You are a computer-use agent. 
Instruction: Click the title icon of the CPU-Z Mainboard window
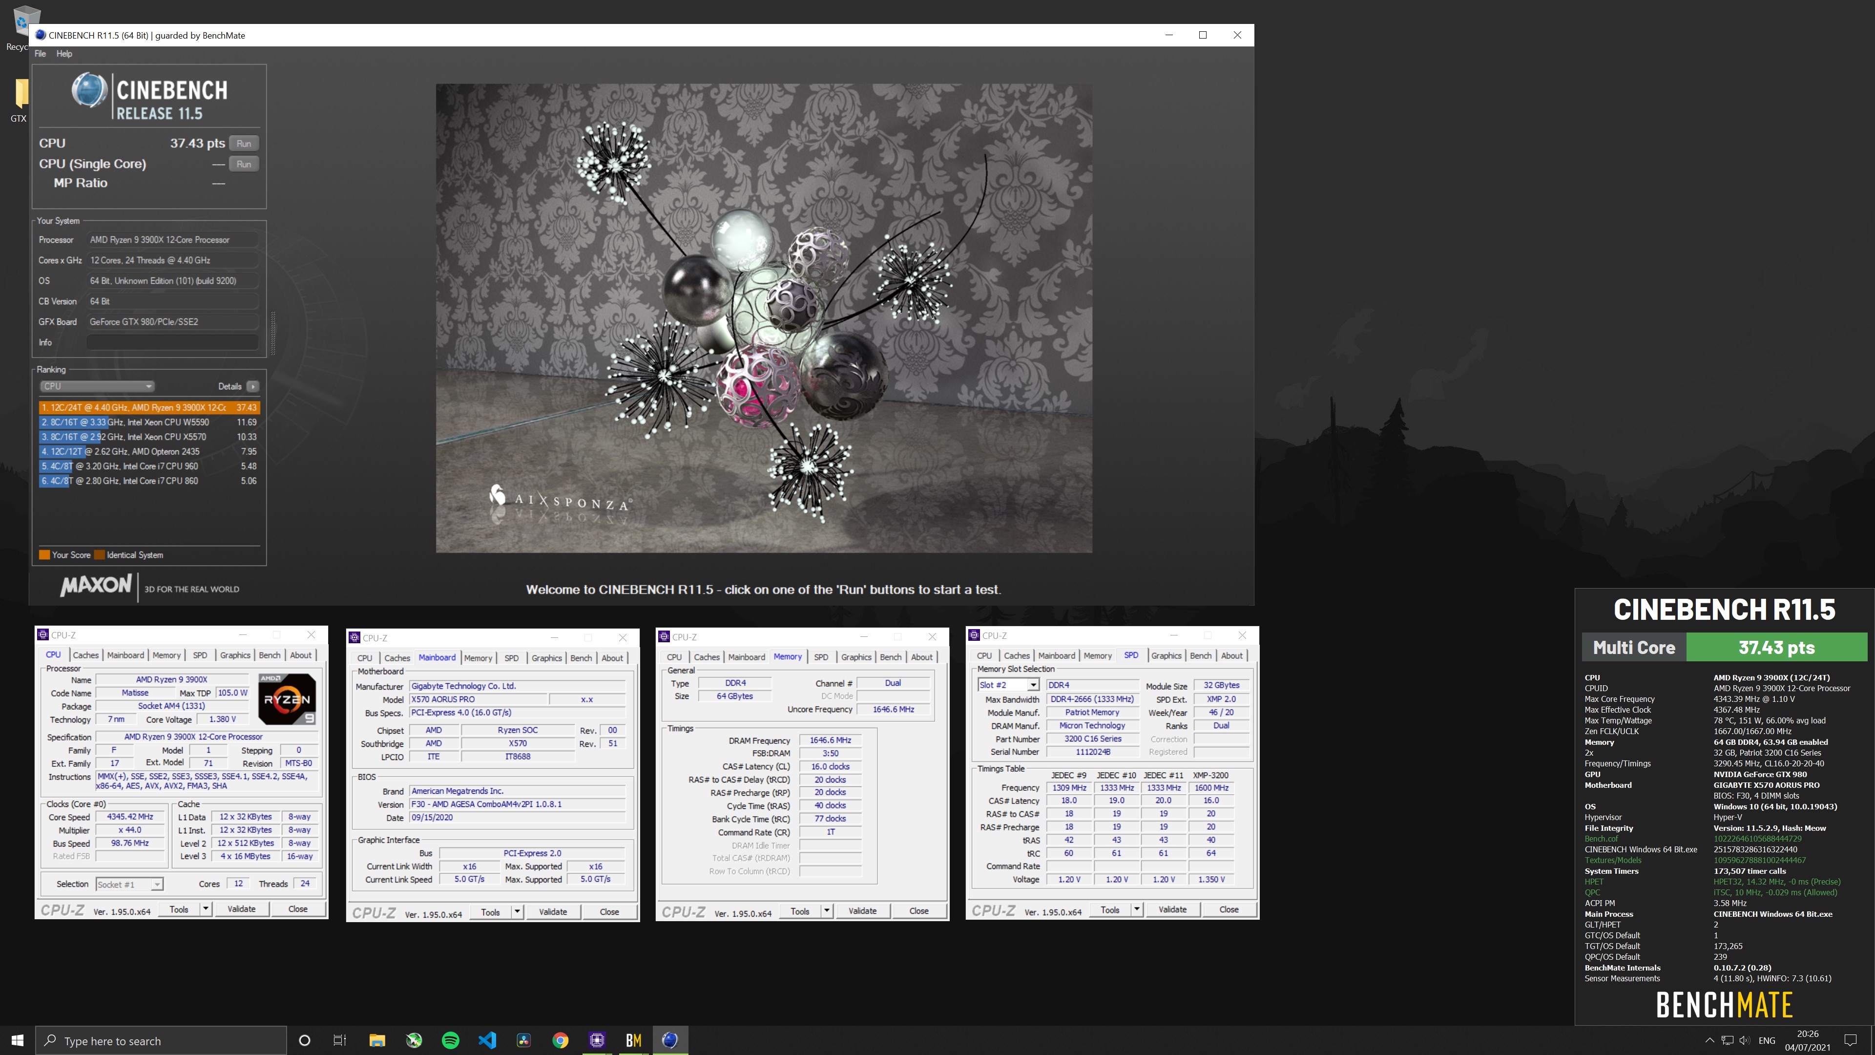click(x=355, y=638)
